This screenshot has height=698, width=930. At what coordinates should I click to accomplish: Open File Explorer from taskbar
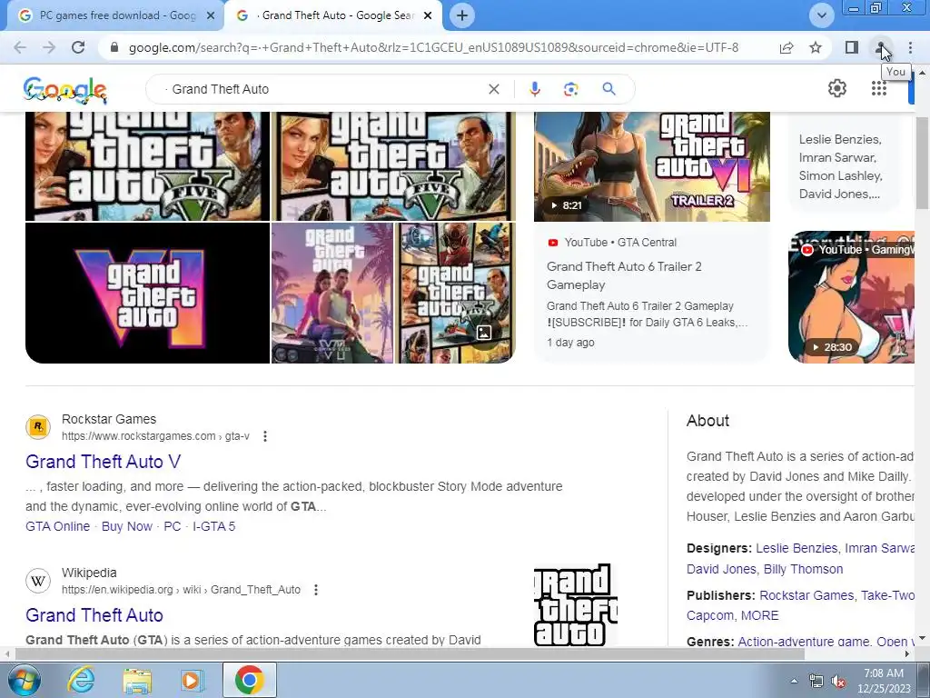pos(137,680)
